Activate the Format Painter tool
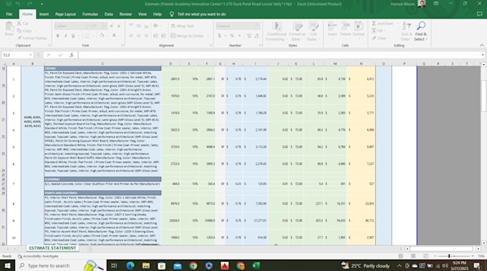This screenshot has width=487, height=271. tap(32, 38)
